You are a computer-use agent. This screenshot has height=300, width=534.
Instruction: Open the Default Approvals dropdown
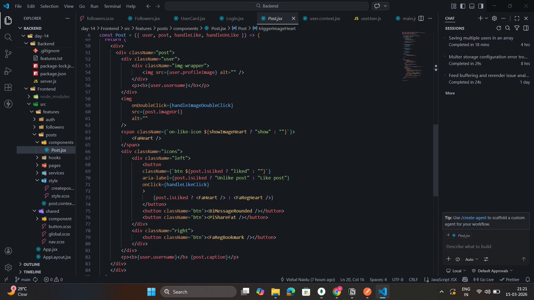pyautogui.click(x=493, y=271)
